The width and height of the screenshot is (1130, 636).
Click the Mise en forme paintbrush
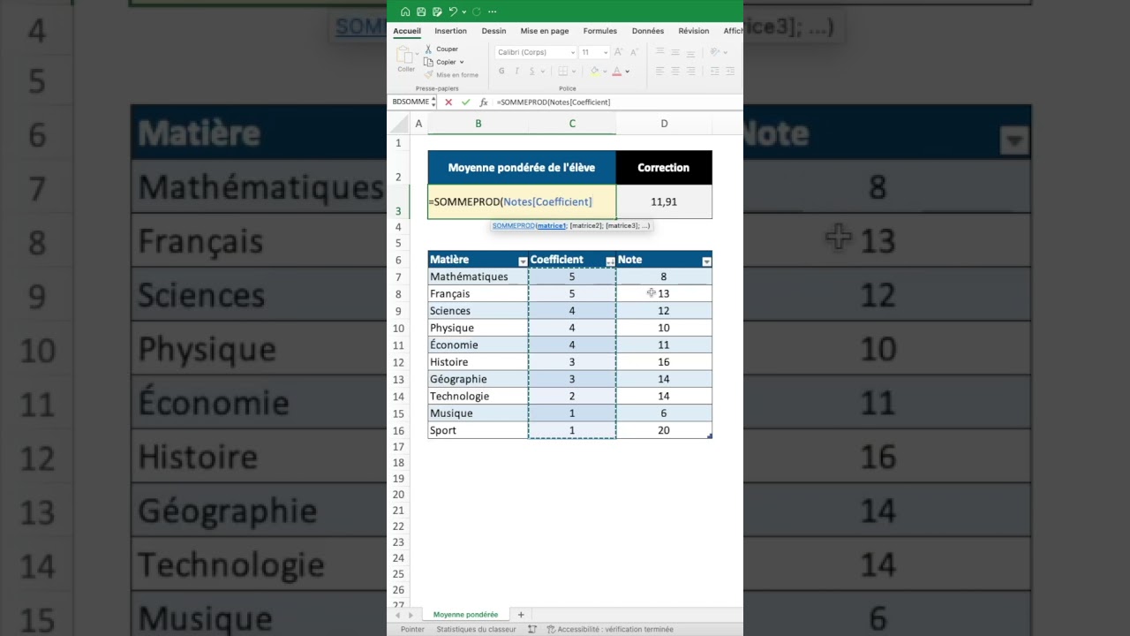pyautogui.click(x=429, y=75)
